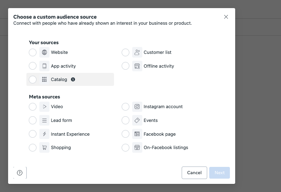Click the Catalog grid icon

[x=45, y=79]
